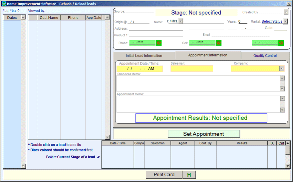Screen dimensions: 293x182
Task: Click the Name text field
Action: pyautogui.click(x=203, y=22)
